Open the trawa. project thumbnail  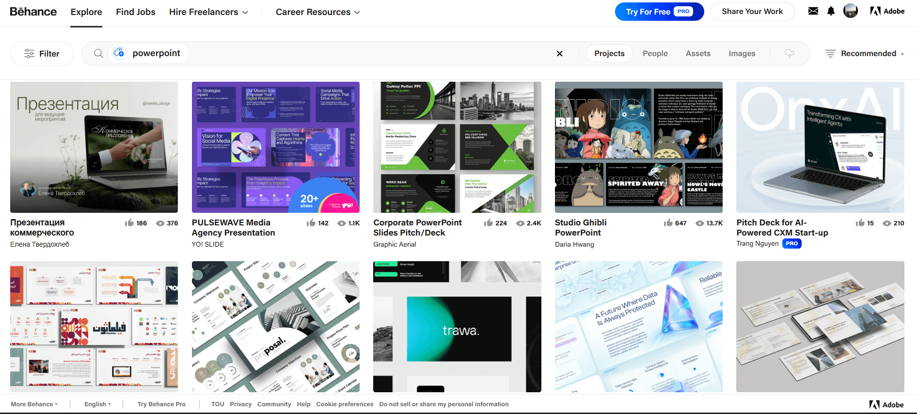457,326
